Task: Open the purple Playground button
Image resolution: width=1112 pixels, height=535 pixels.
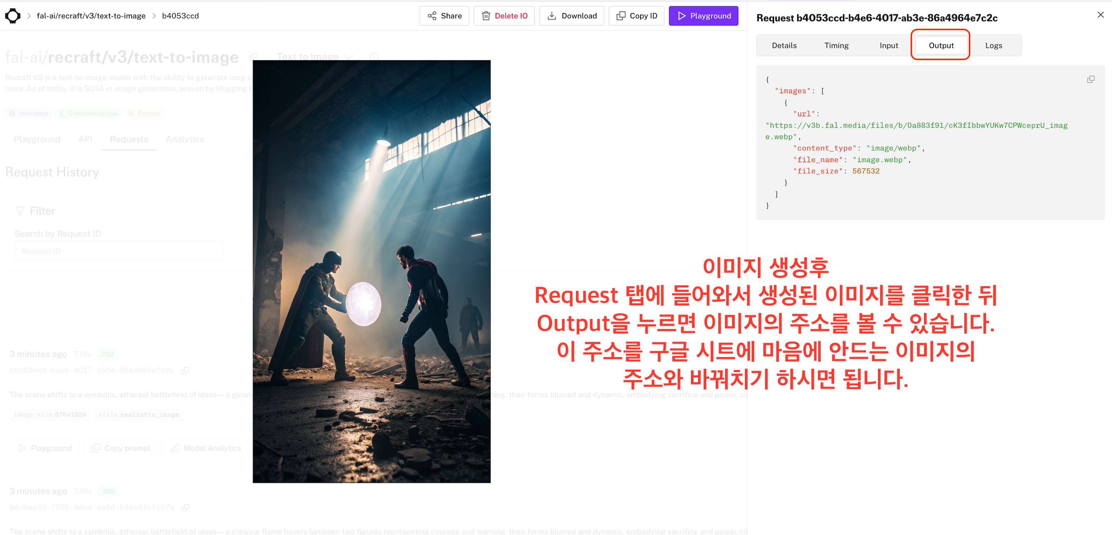Action: 703,16
